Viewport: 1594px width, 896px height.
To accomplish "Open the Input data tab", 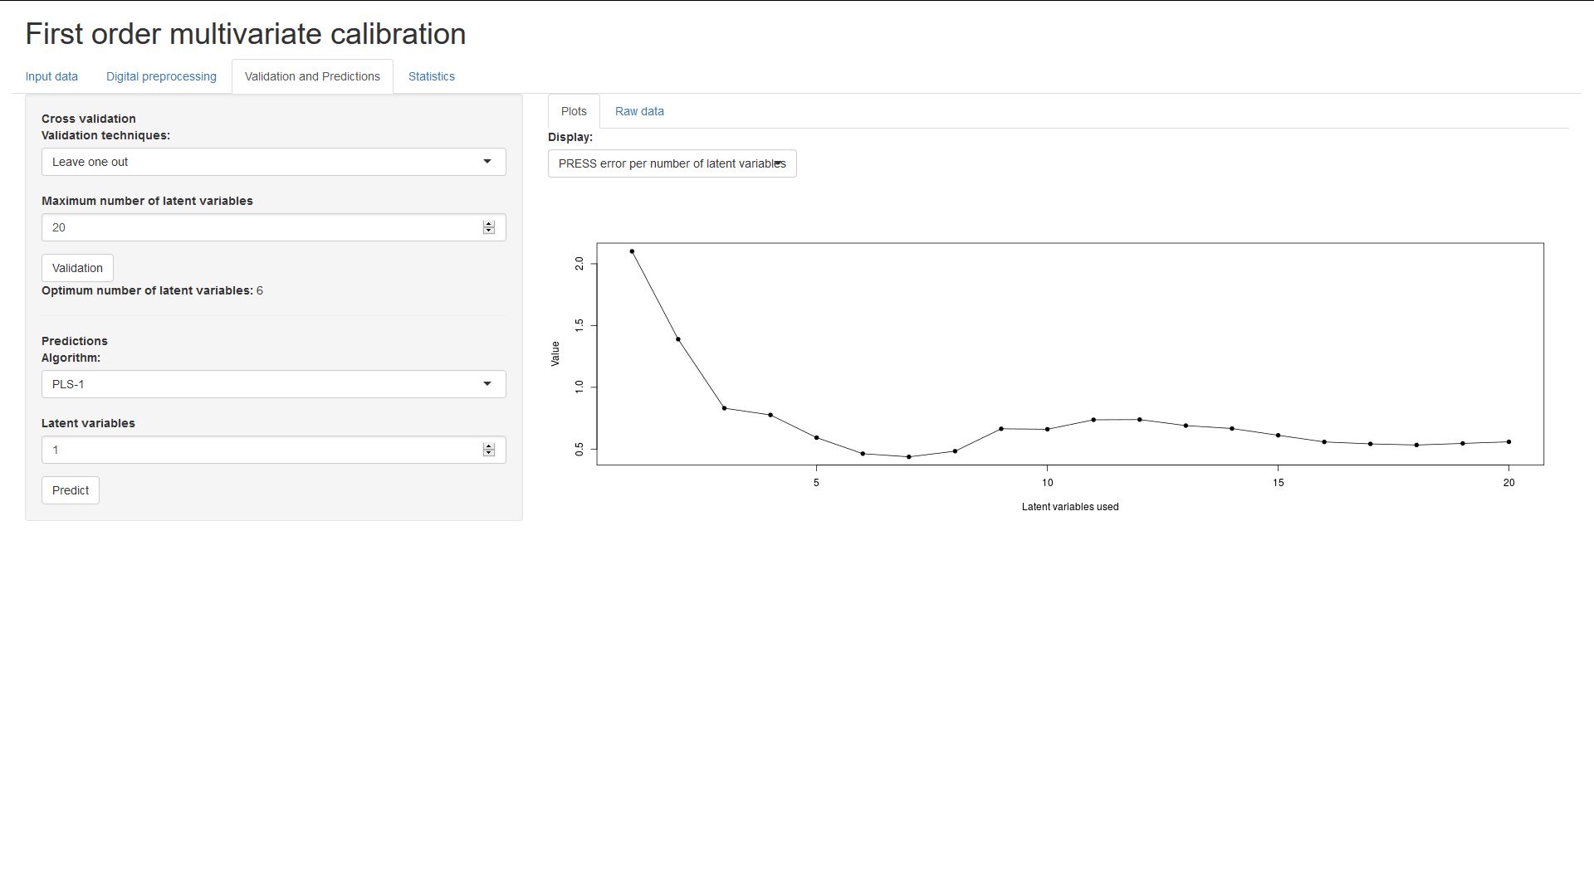I will [x=51, y=76].
